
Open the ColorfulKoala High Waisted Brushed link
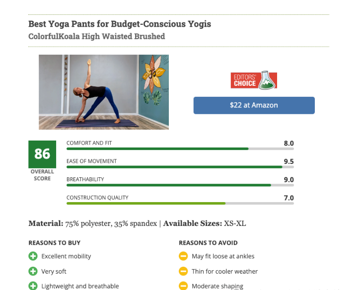point(96,36)
